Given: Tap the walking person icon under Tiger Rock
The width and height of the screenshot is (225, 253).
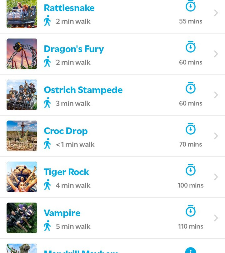Looking at the screenshot, I should (47, 185).
